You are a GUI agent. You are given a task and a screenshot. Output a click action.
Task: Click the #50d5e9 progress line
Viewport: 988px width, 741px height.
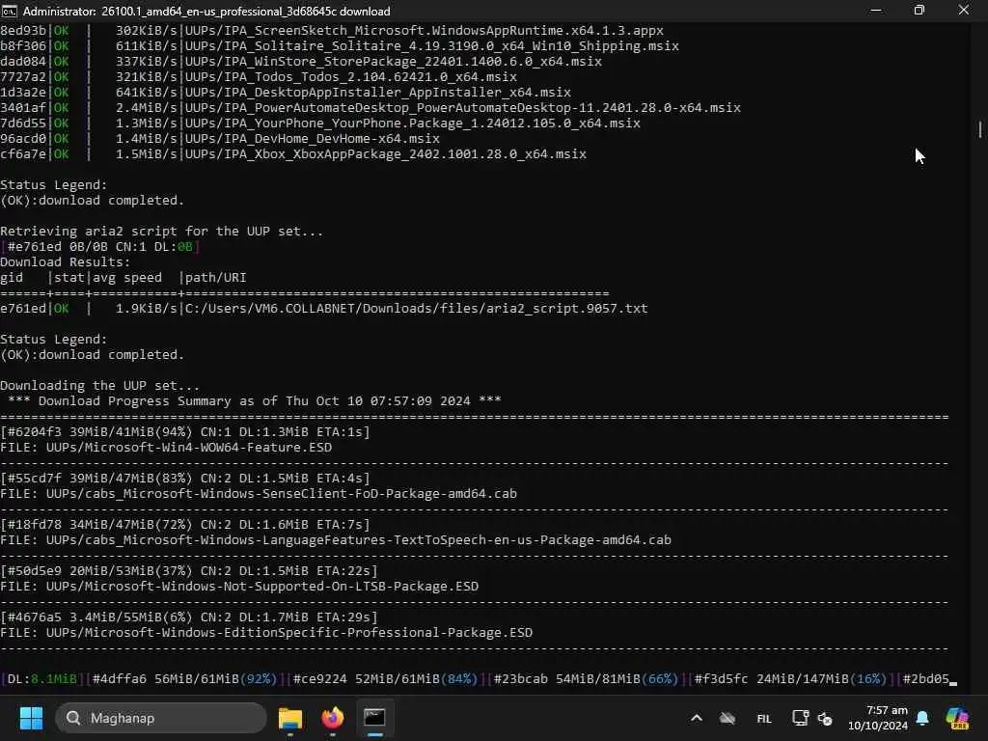pos(189,571)
